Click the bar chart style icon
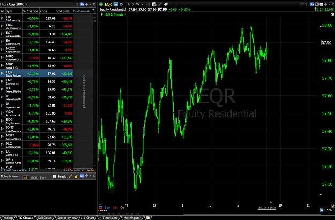This screenshot has height=220, width=335. click(x=148, y=4)
